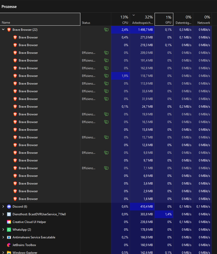Click the 239,8 MB memory cell
217x254 pixels.
(142, 222)
